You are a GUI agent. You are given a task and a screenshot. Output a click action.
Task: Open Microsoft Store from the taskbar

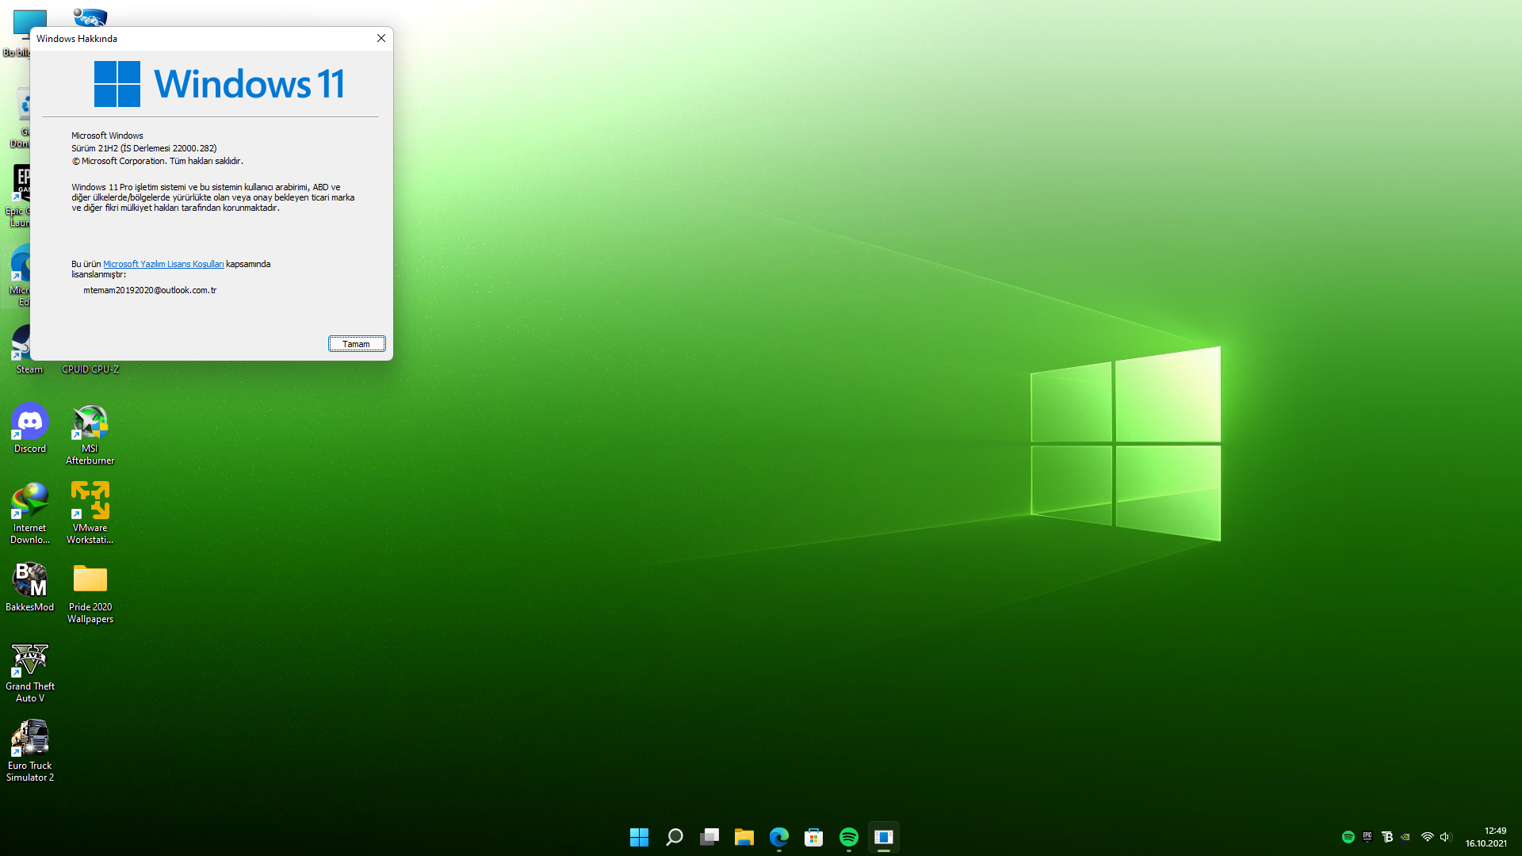813,837
